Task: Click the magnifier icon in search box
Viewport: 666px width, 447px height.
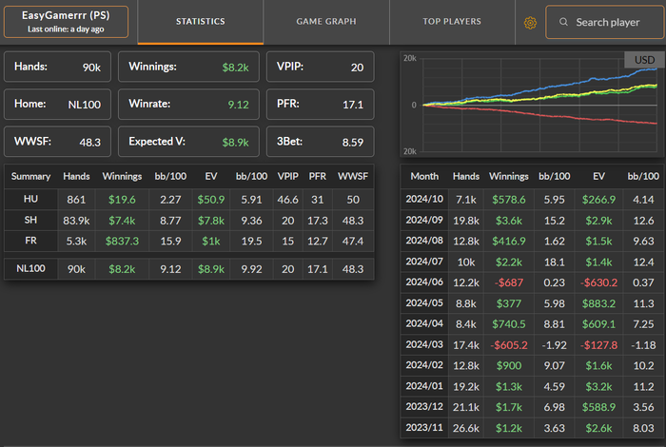Action: 563,22
